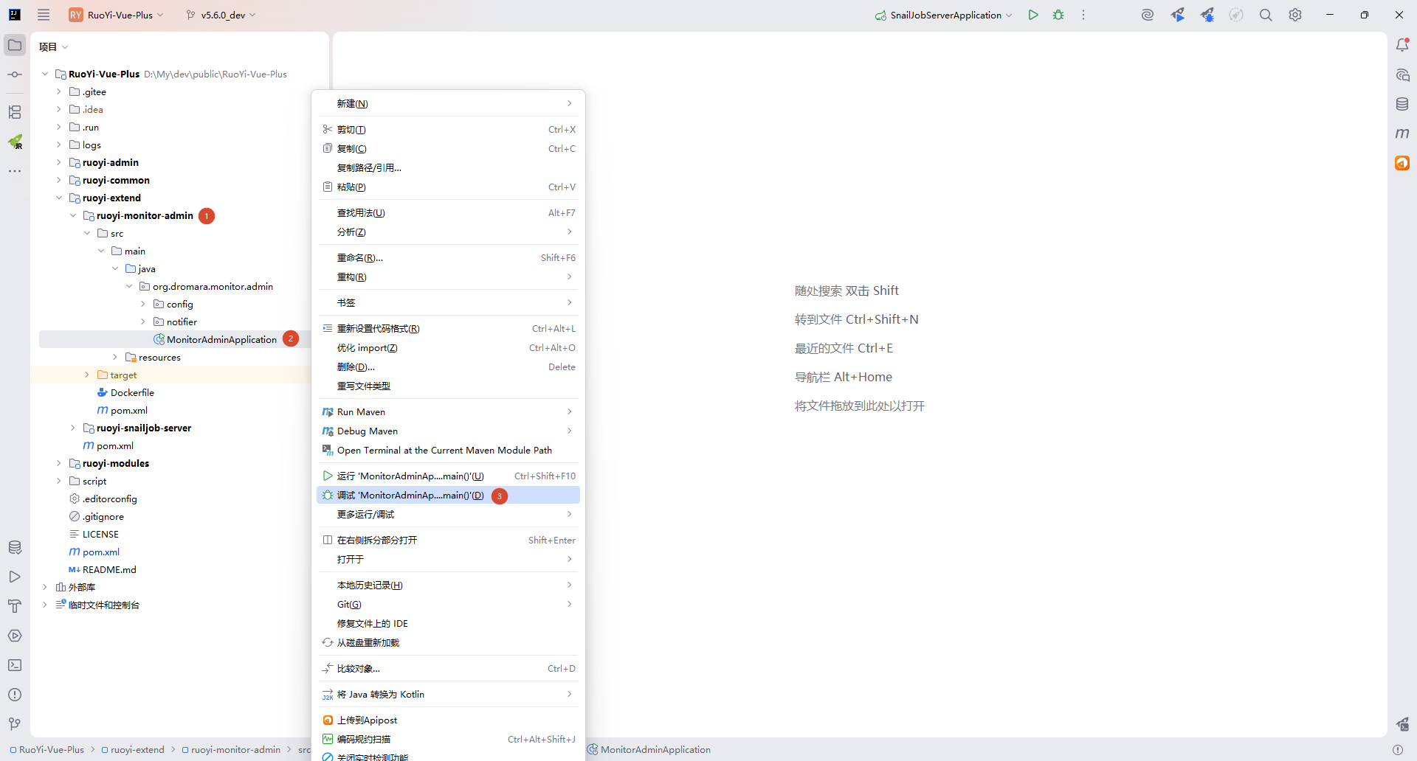Open the v5.6.0_dev branch dropdown
Screen dimensions: 1417x761
coord(221,15)
